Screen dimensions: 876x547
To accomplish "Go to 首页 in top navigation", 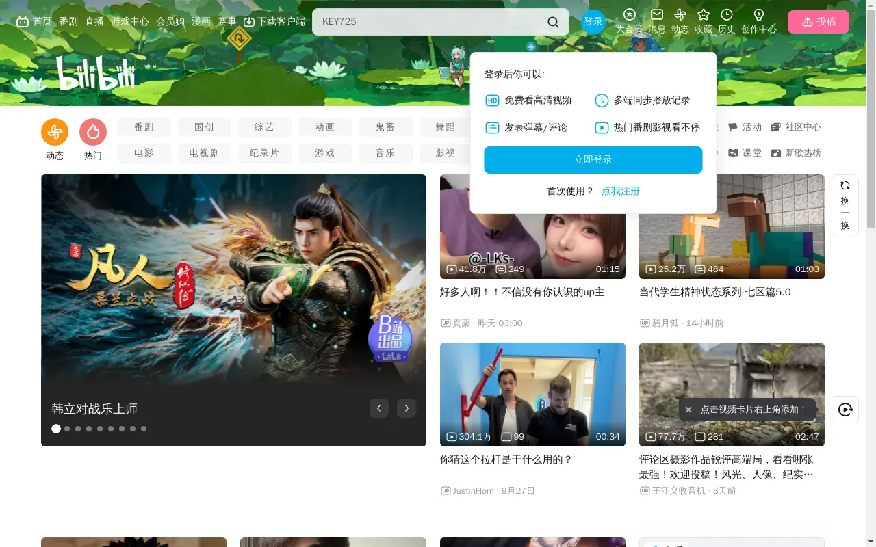I will click(34, 22).
